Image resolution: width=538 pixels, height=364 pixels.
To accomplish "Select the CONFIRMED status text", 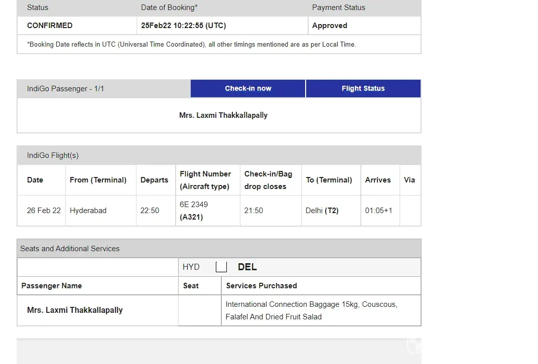I will pos(50,26).
